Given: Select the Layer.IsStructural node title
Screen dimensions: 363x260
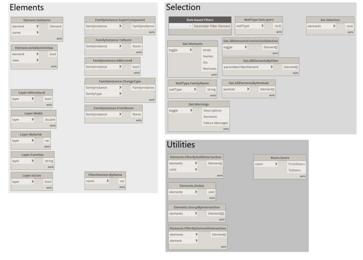Looking at the screenshot, I should coord(32,93).
